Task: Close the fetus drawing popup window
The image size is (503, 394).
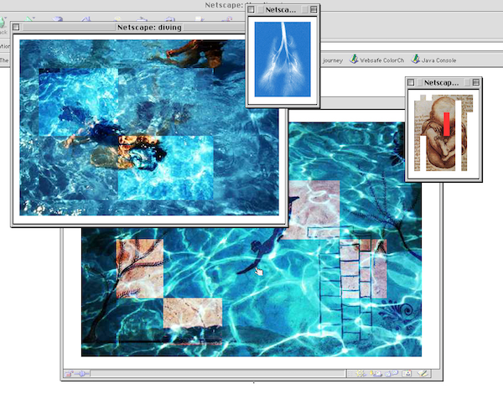Action: pyautogui.click(x=412, y=82)
